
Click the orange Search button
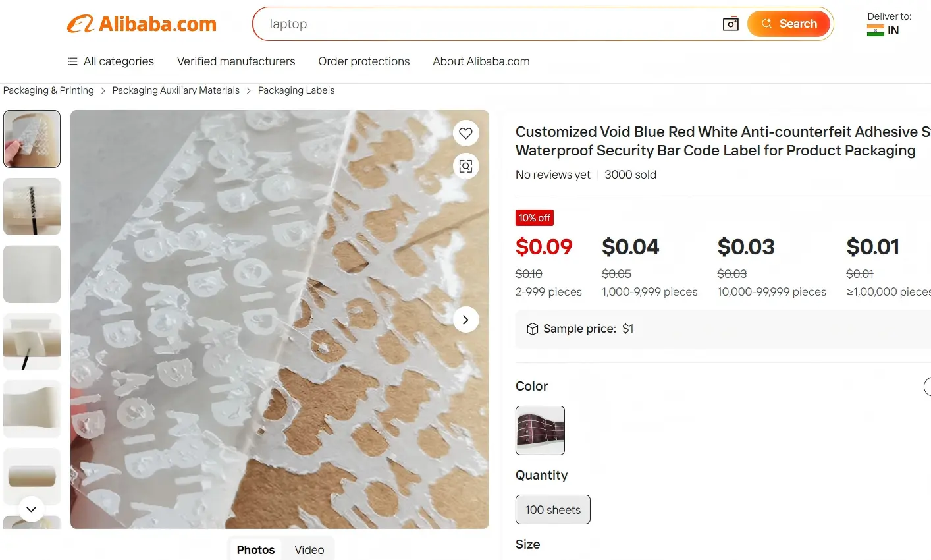tap(789, 24)
